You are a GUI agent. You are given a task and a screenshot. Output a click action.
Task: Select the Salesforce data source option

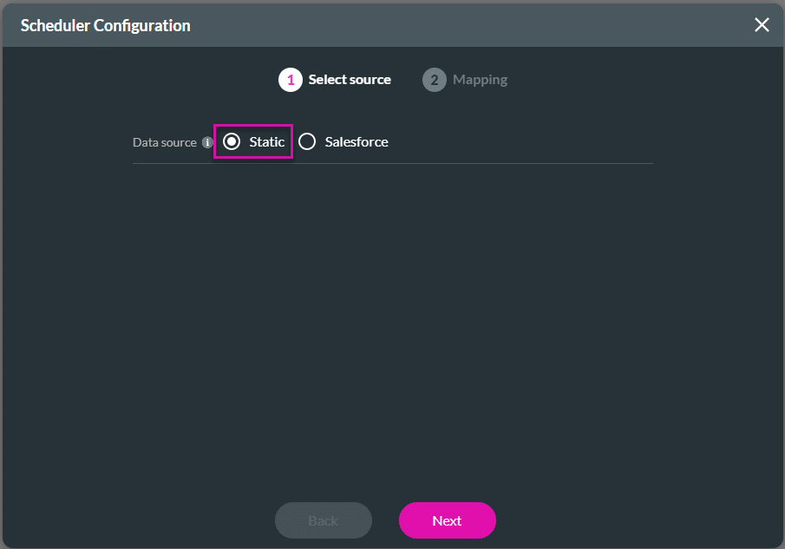tap(308, 141)
